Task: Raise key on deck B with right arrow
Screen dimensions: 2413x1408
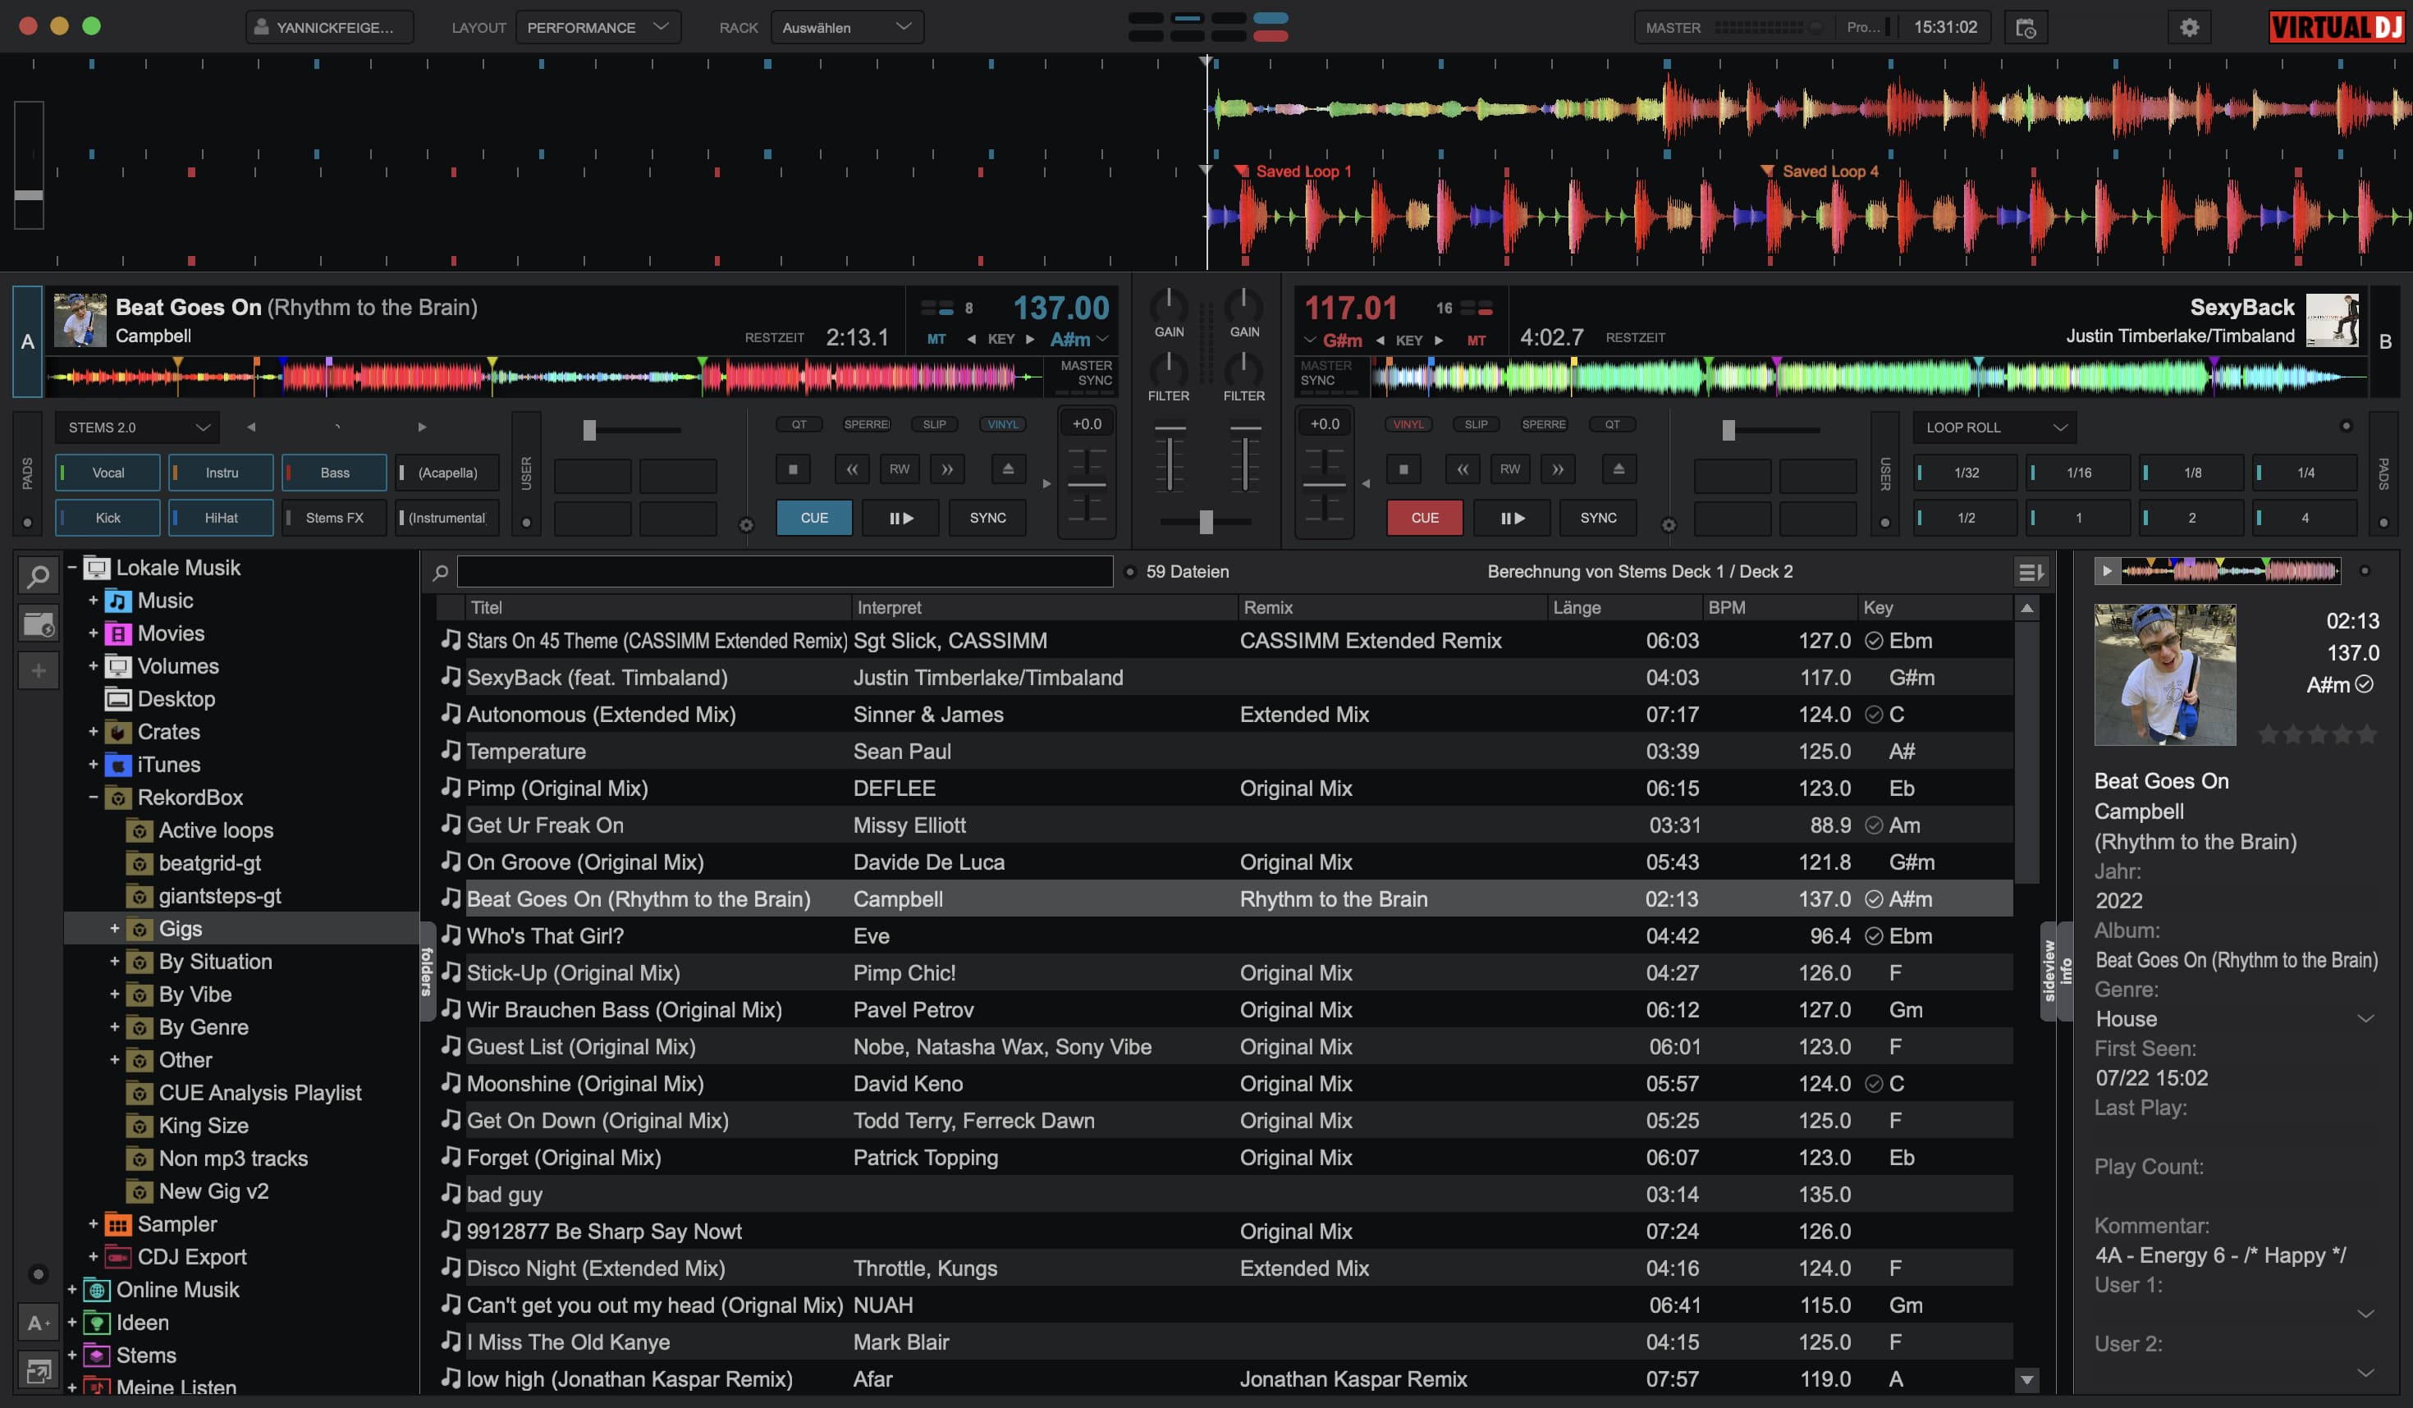Action: tap(1438, 340)
